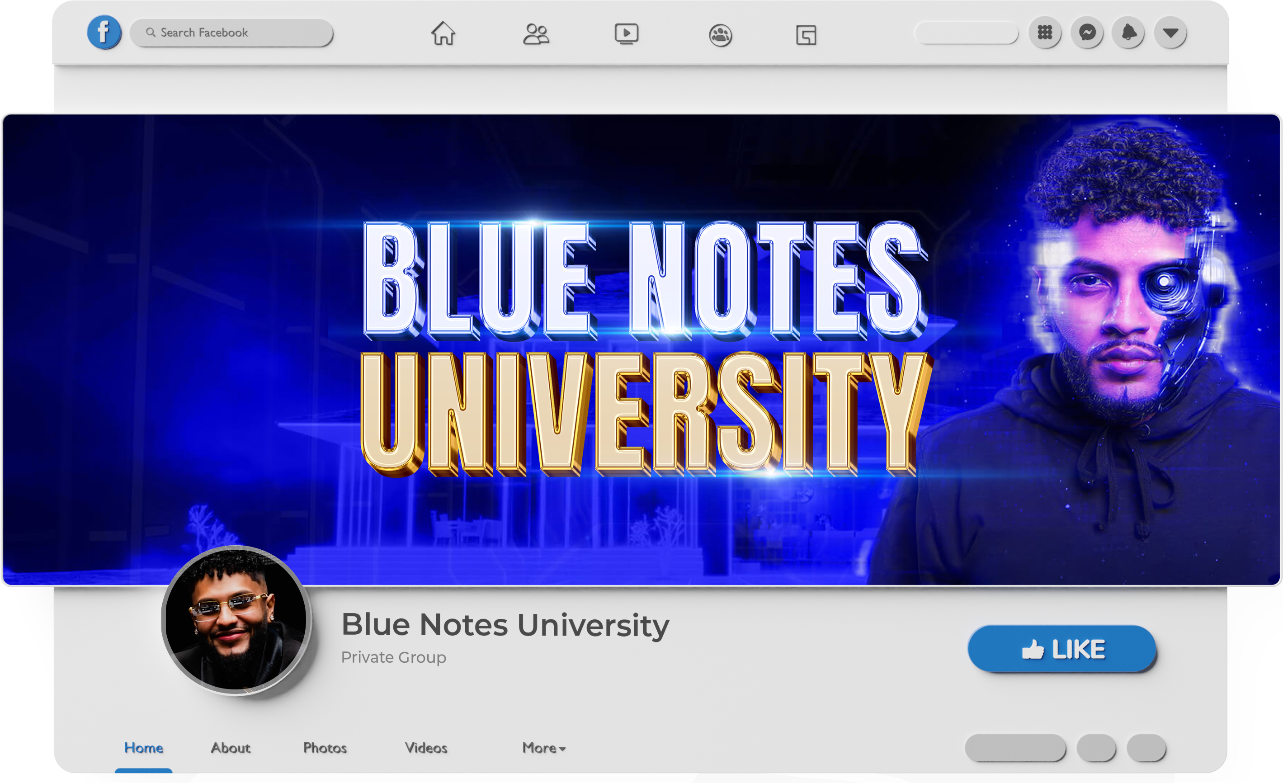Viewport: 1283px width, 783px height.
Task: Click the blue LIKE button
Action: (x=1062, y=649)
